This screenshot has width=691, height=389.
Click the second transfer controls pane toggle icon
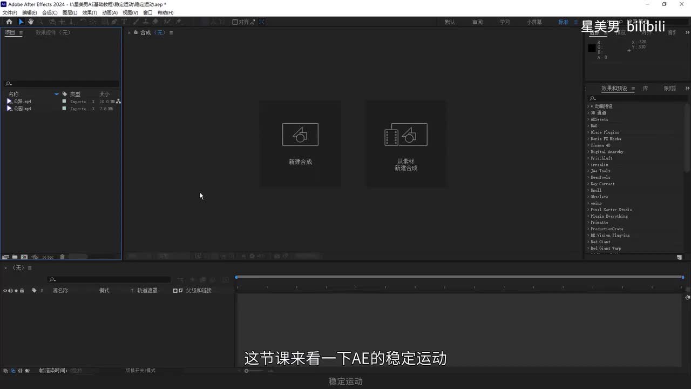13,371
